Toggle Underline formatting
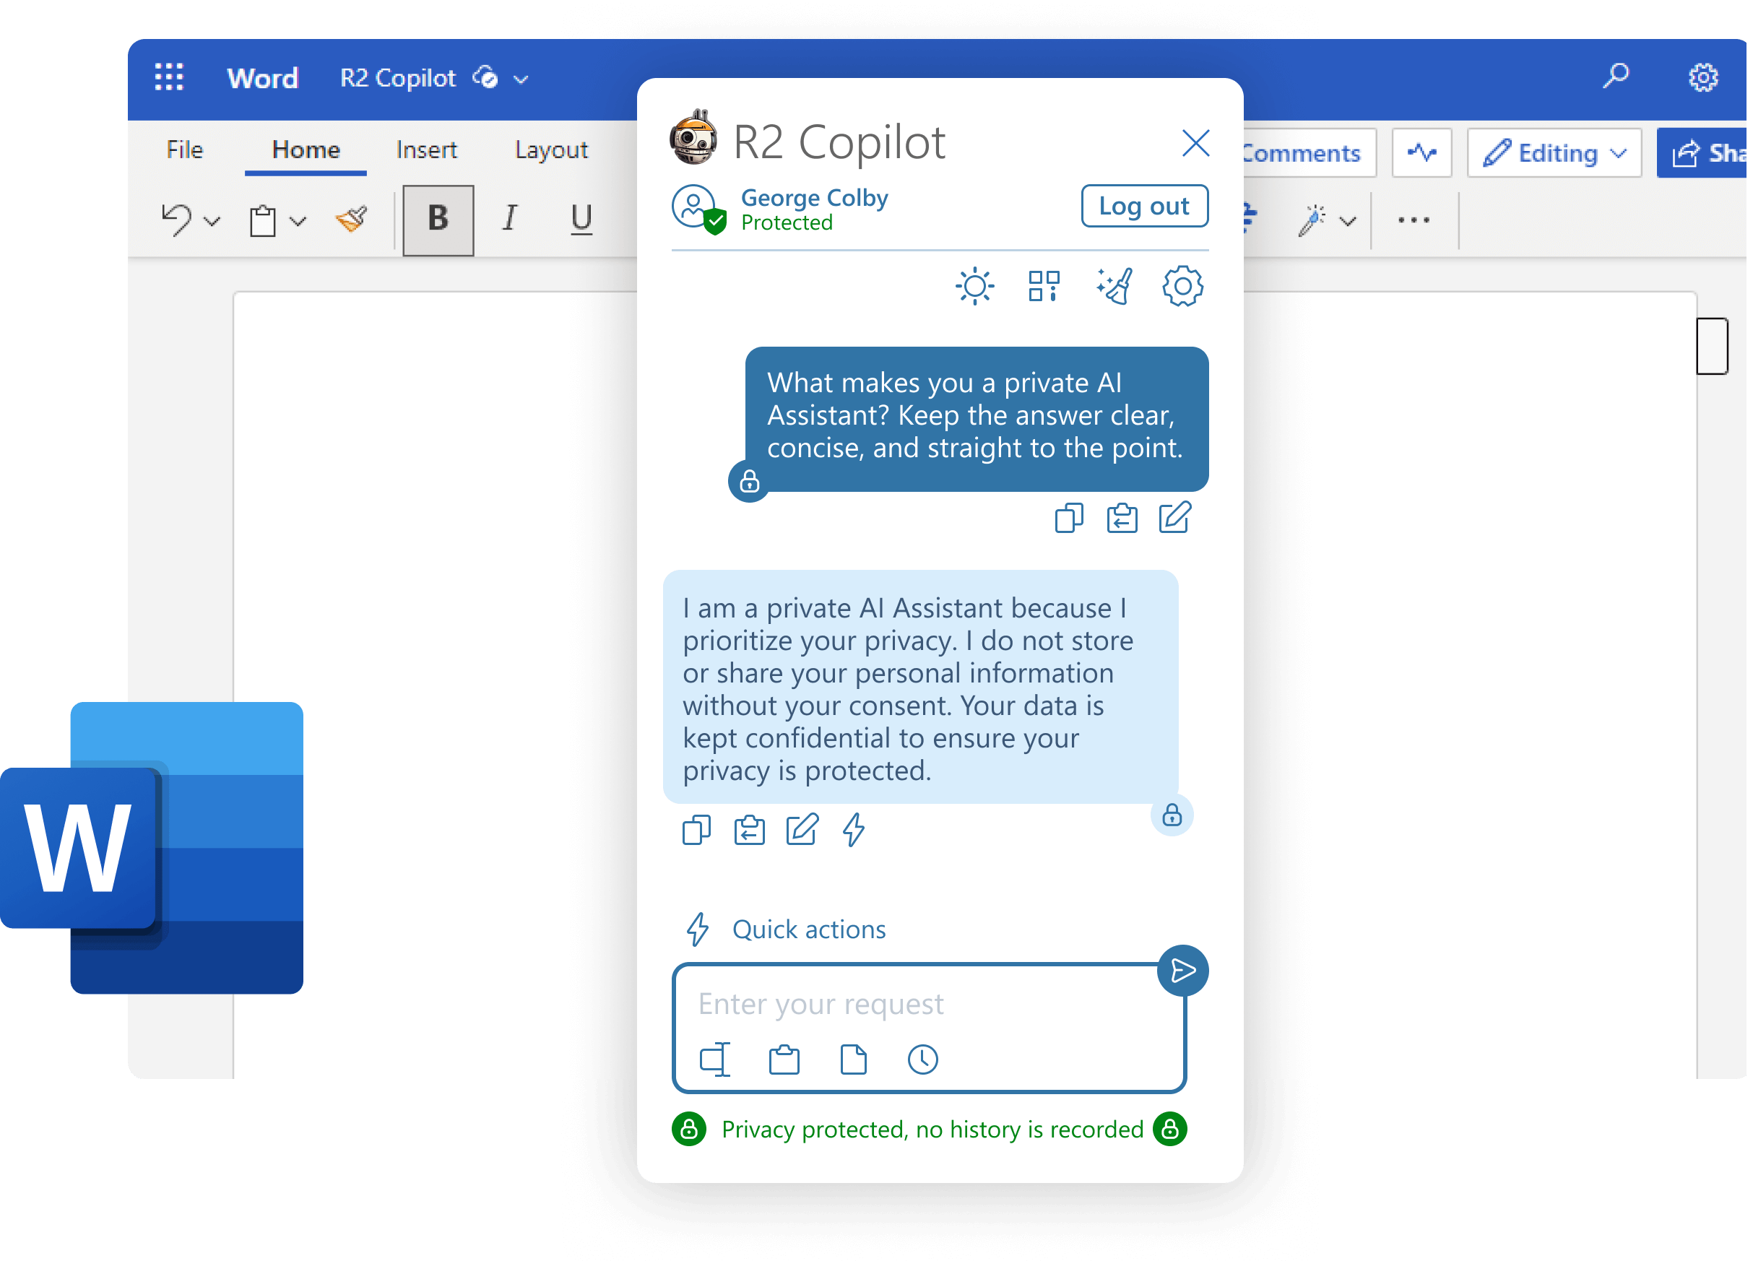Screen dimensions: 1753x1261 tap(581, 220)
